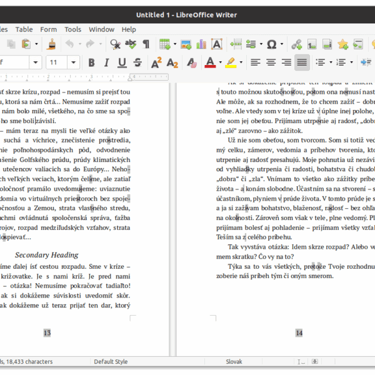Open the Tools menu

(73, 29)
